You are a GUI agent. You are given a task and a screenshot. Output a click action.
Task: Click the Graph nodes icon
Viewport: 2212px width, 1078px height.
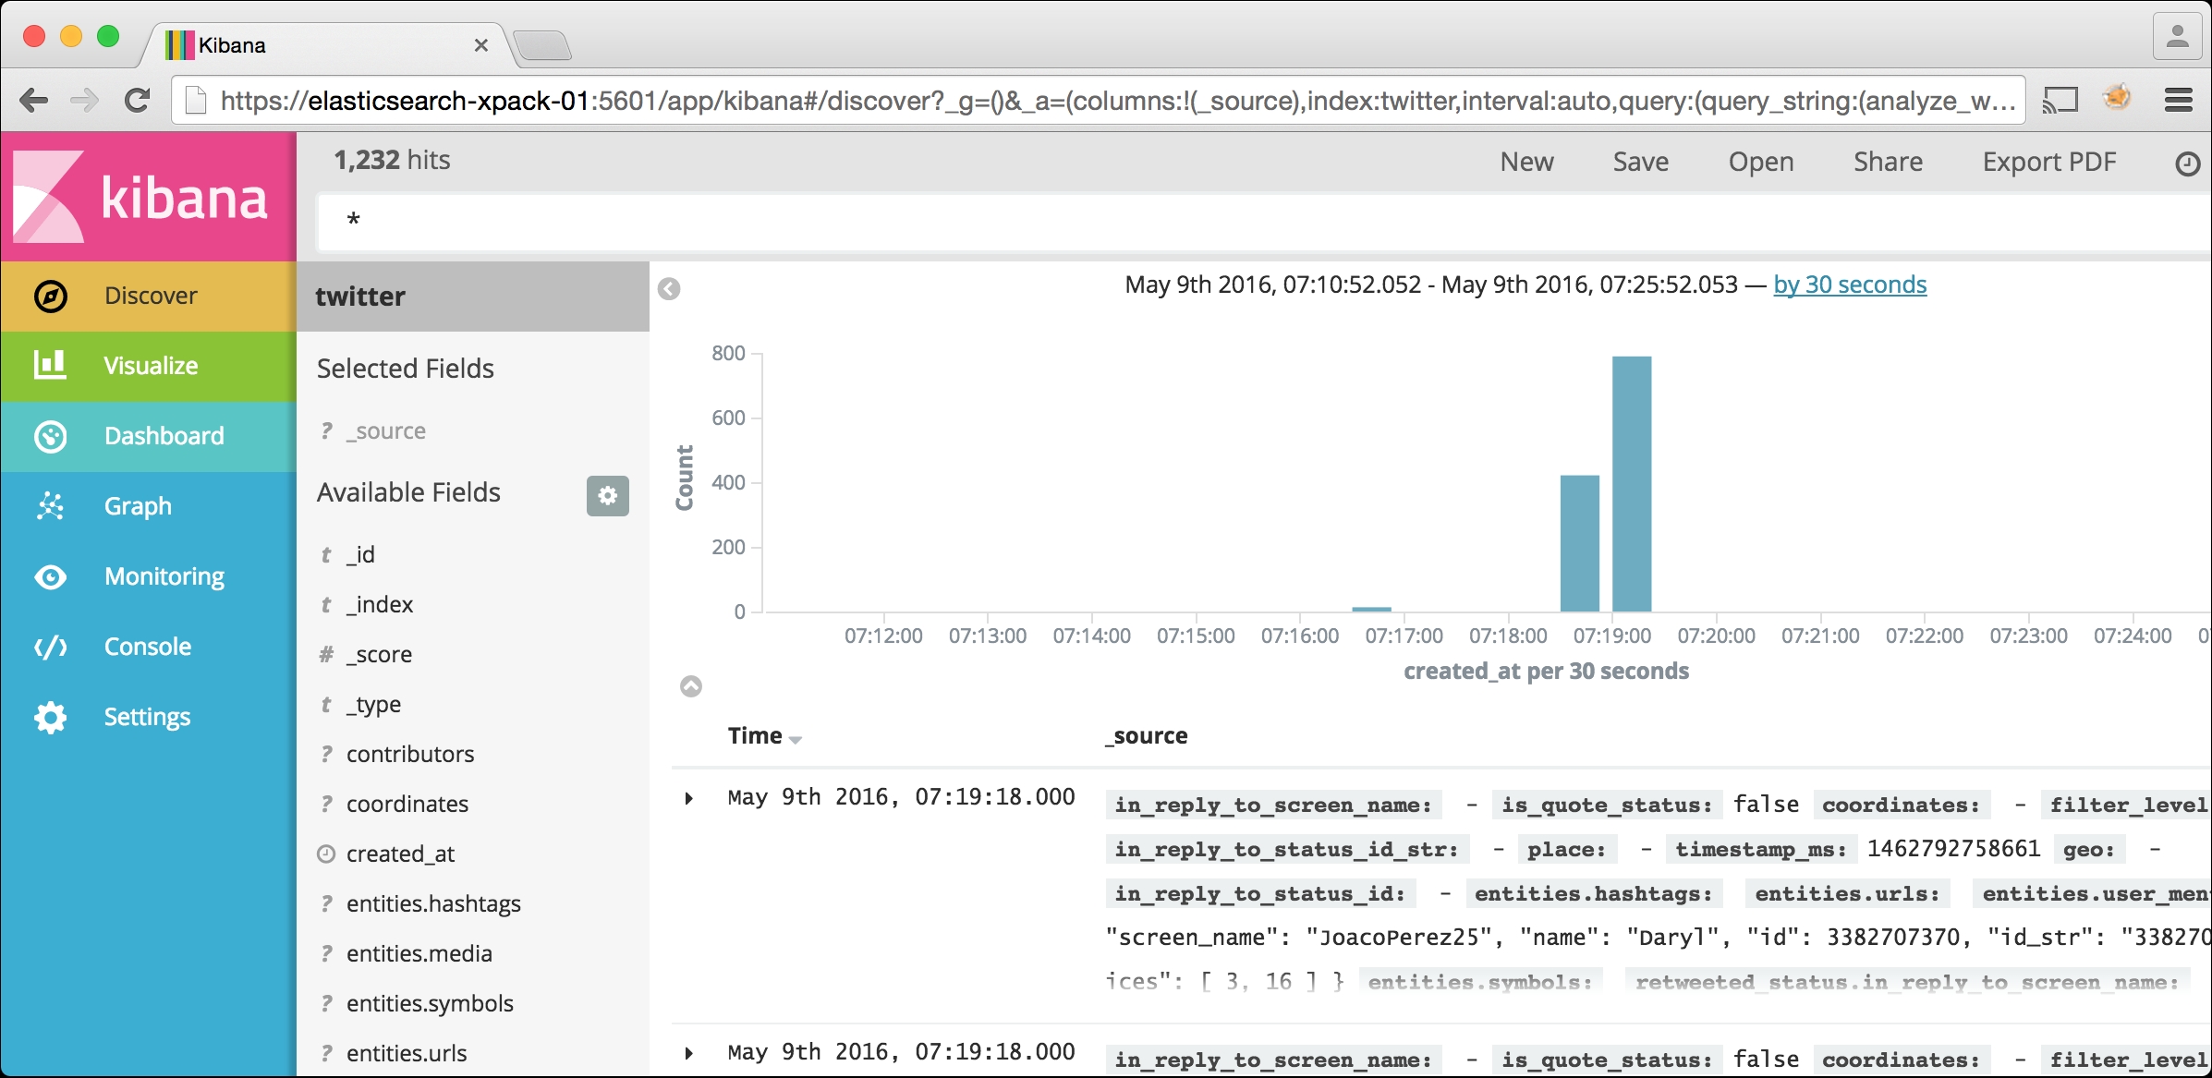coord(51,505)
